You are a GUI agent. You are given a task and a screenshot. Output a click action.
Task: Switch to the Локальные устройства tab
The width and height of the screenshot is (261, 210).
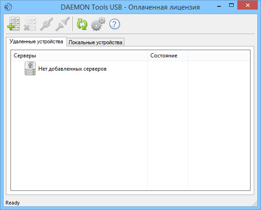click(x=95, y=42)
